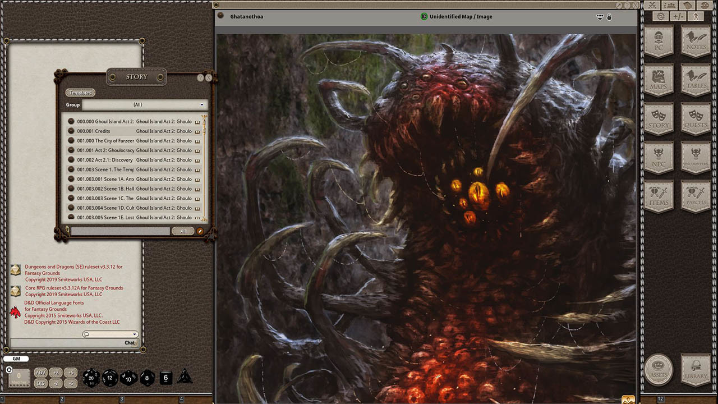Expand the Group dropdown in the Story window

(201, 104)
